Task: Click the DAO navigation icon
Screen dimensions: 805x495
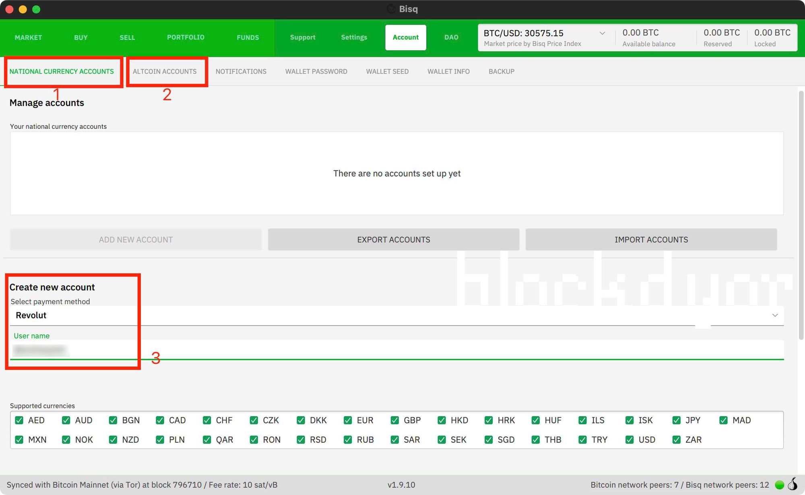Action: (451, 37)
